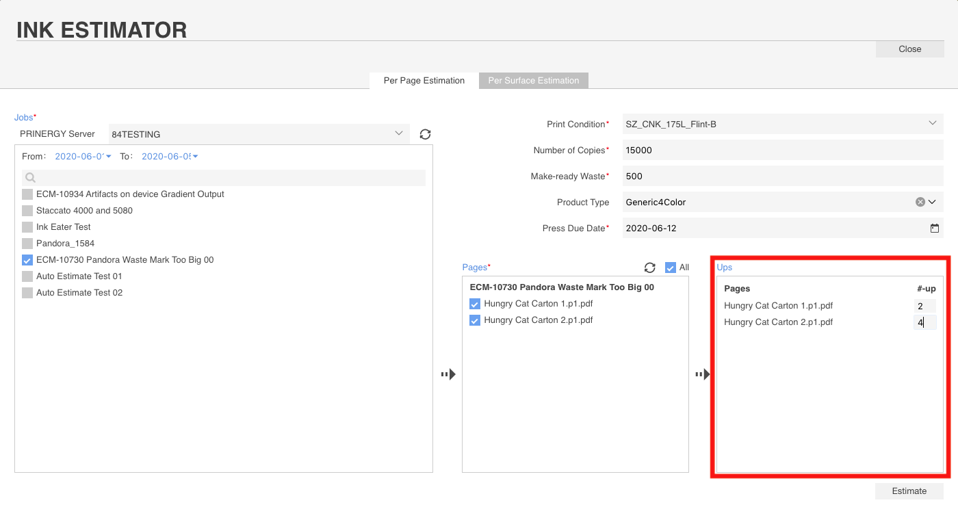Click the #-up column header

pos(927,289)
